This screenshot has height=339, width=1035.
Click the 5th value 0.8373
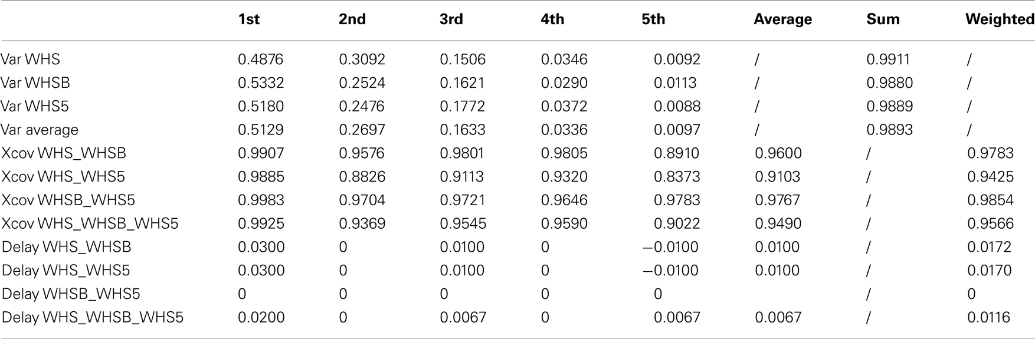tap(676, 177)
